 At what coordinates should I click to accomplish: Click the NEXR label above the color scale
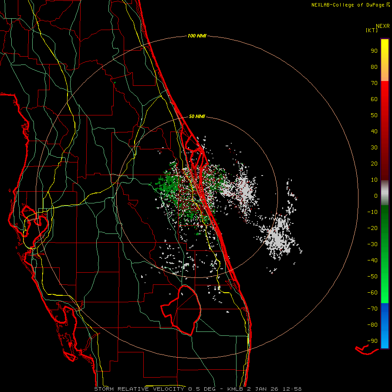point(383,26)
